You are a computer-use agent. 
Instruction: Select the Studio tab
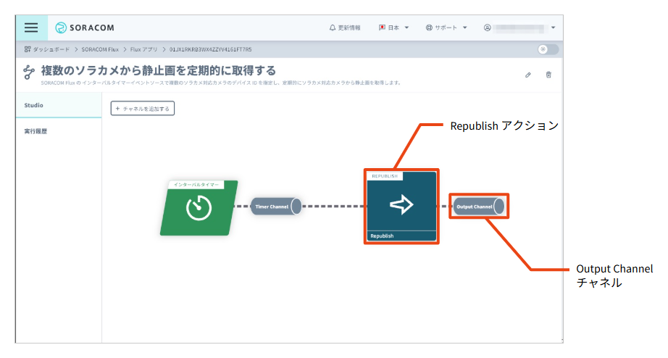coord(59,105)
